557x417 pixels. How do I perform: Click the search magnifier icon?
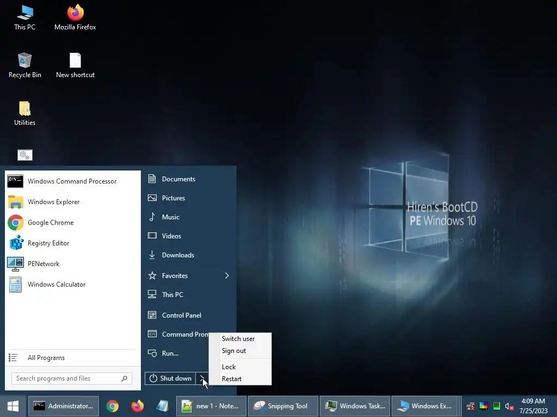(125, 378)
